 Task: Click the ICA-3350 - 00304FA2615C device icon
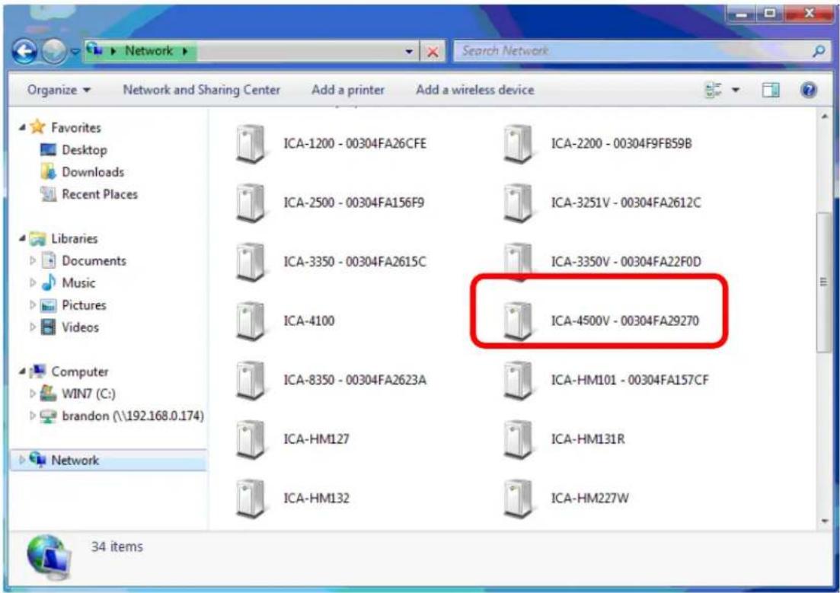pos(251,261)
